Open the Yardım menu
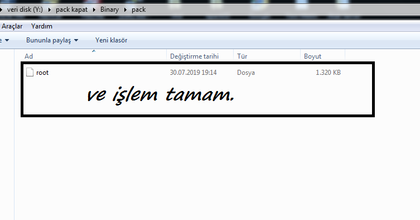Image resolution: width=420 pixels, height=220 pixels. [x=41, y=26]
